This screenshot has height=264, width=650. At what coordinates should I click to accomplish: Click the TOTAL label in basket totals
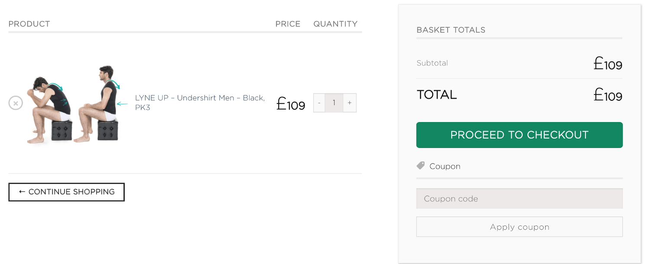click(436, 94)
